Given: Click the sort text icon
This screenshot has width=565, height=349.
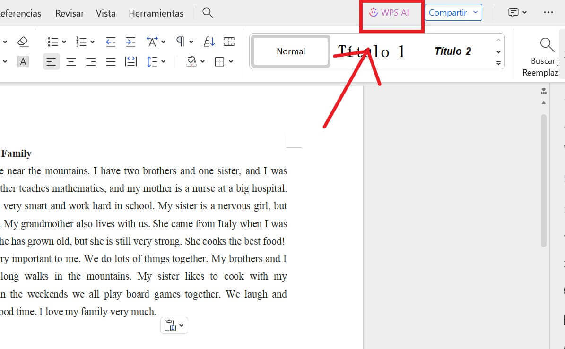Looking at the screenshot, I should pyautogui.click(x=209, y=42).
